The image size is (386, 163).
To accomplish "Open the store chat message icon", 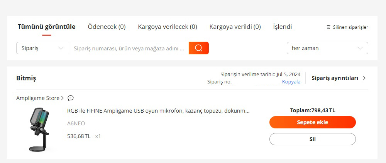I will 71,98.
